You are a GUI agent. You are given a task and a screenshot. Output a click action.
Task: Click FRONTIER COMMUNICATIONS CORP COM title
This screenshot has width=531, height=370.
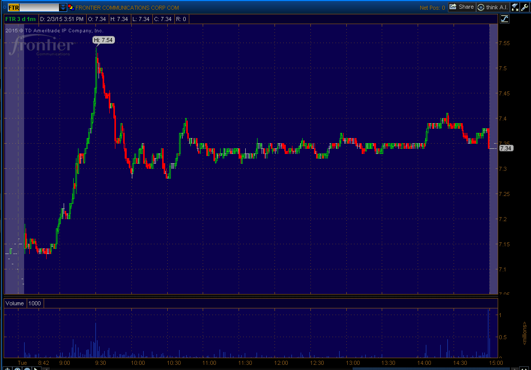point(127,8)
